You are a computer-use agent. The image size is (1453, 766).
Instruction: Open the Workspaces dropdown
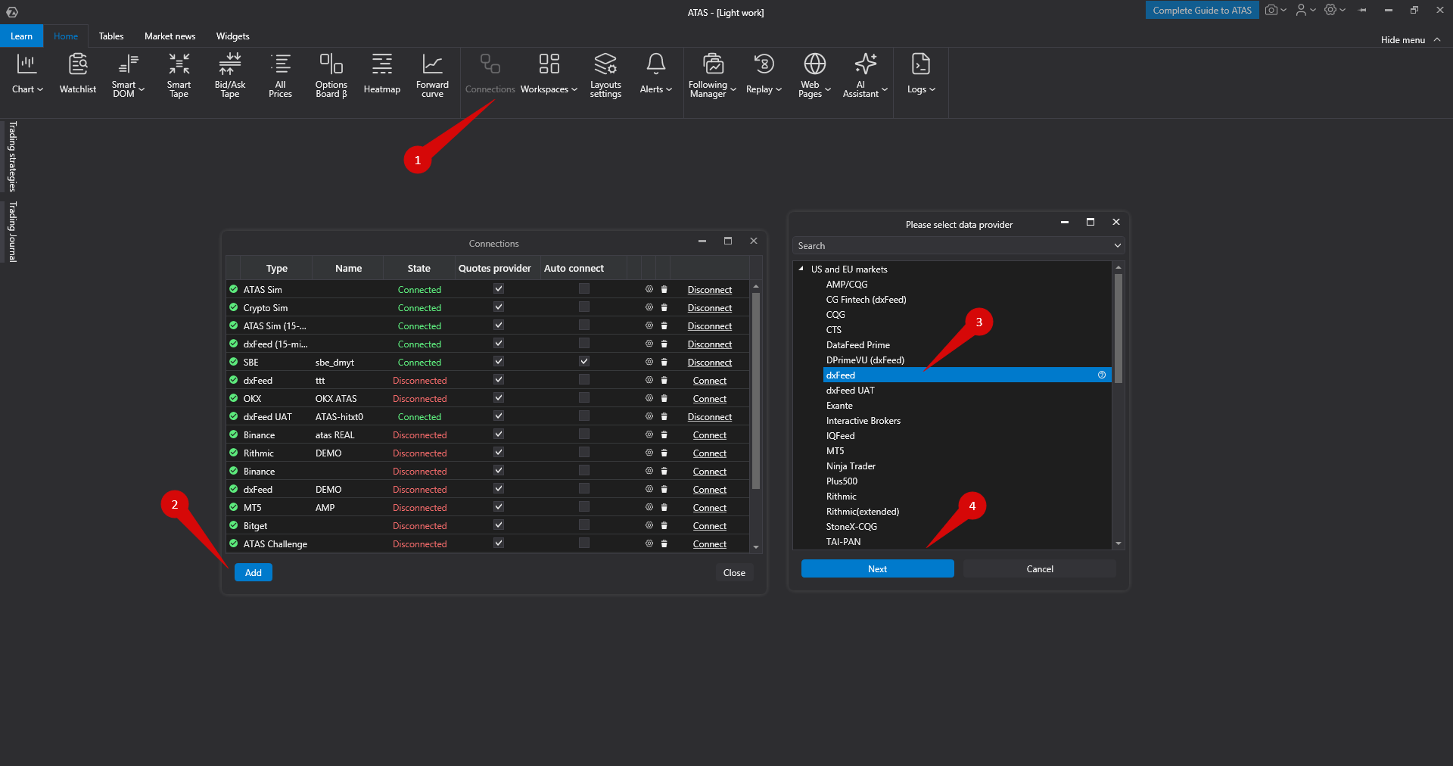point(549,74)
